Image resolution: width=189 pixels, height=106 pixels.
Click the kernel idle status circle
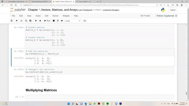(176, 16)
